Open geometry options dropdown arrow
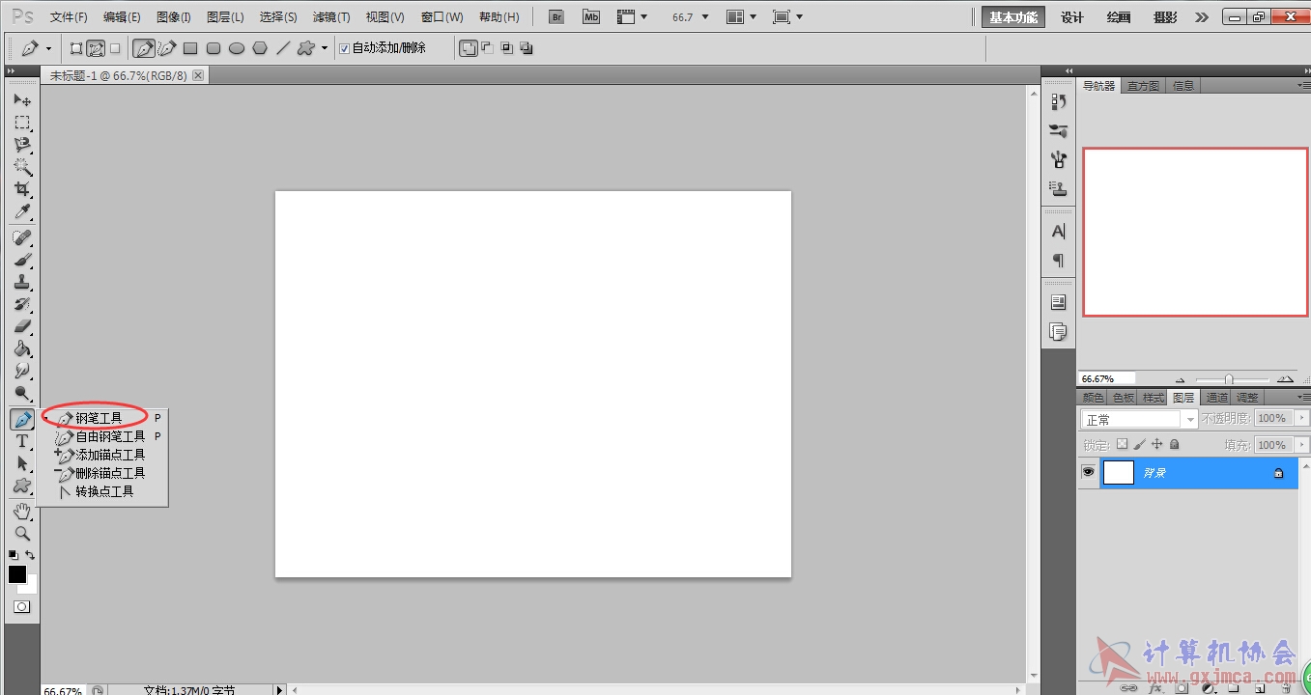The image size is (1311, 695). (x=325, y=48)
